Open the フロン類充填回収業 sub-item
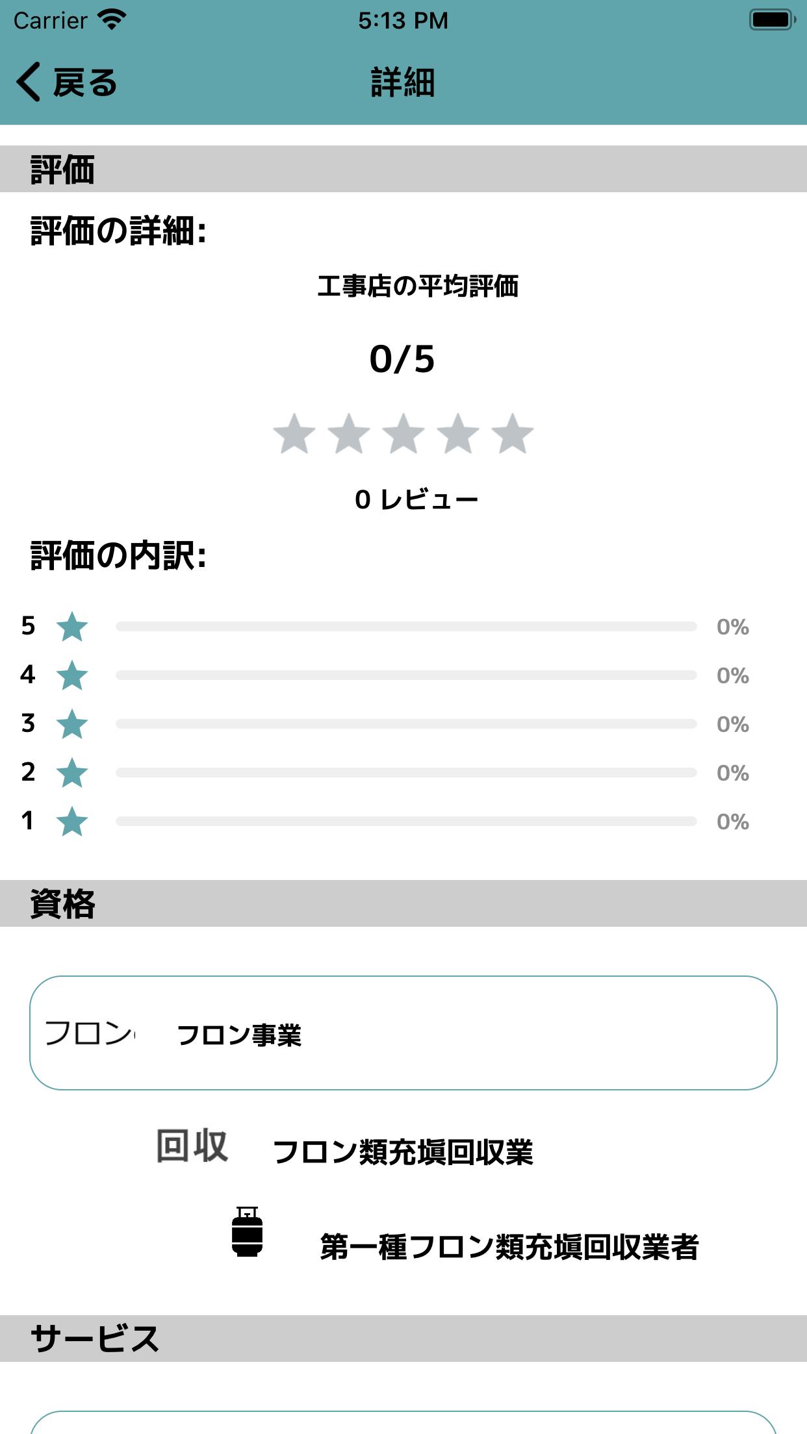Image resolution: width=807 pixels, height=1434 pixels. point(403,1152)
